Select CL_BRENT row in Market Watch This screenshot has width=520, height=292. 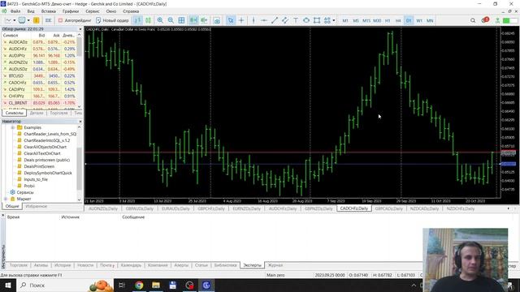(x=39, y=103)
